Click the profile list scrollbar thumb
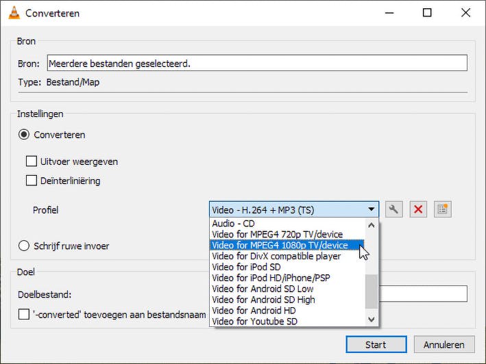This screenshot has width=486, height=364. 372,291
